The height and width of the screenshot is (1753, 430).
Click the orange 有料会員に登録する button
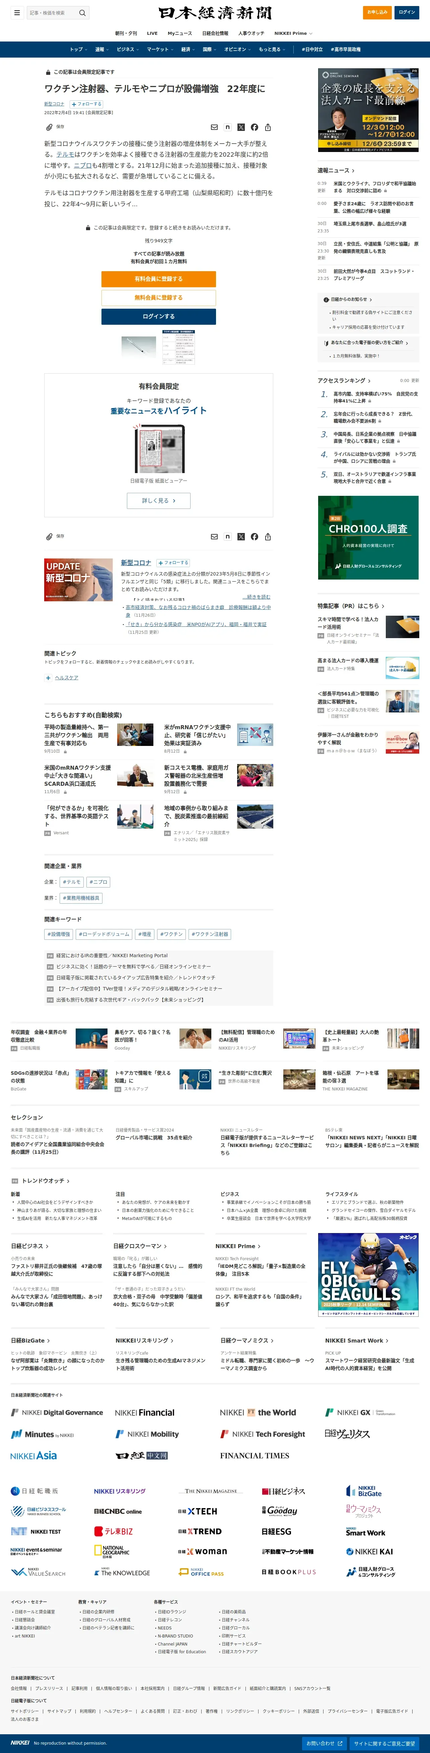point(158,279)
